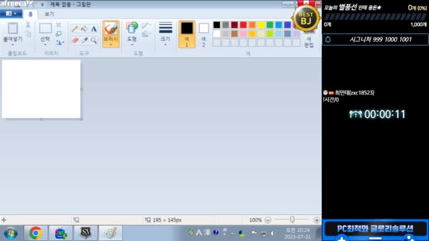
Task: Open the Paint application menu button
Action: [11, 13]
